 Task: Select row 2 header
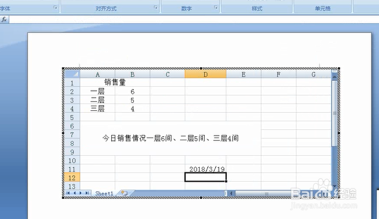point(72,91)
